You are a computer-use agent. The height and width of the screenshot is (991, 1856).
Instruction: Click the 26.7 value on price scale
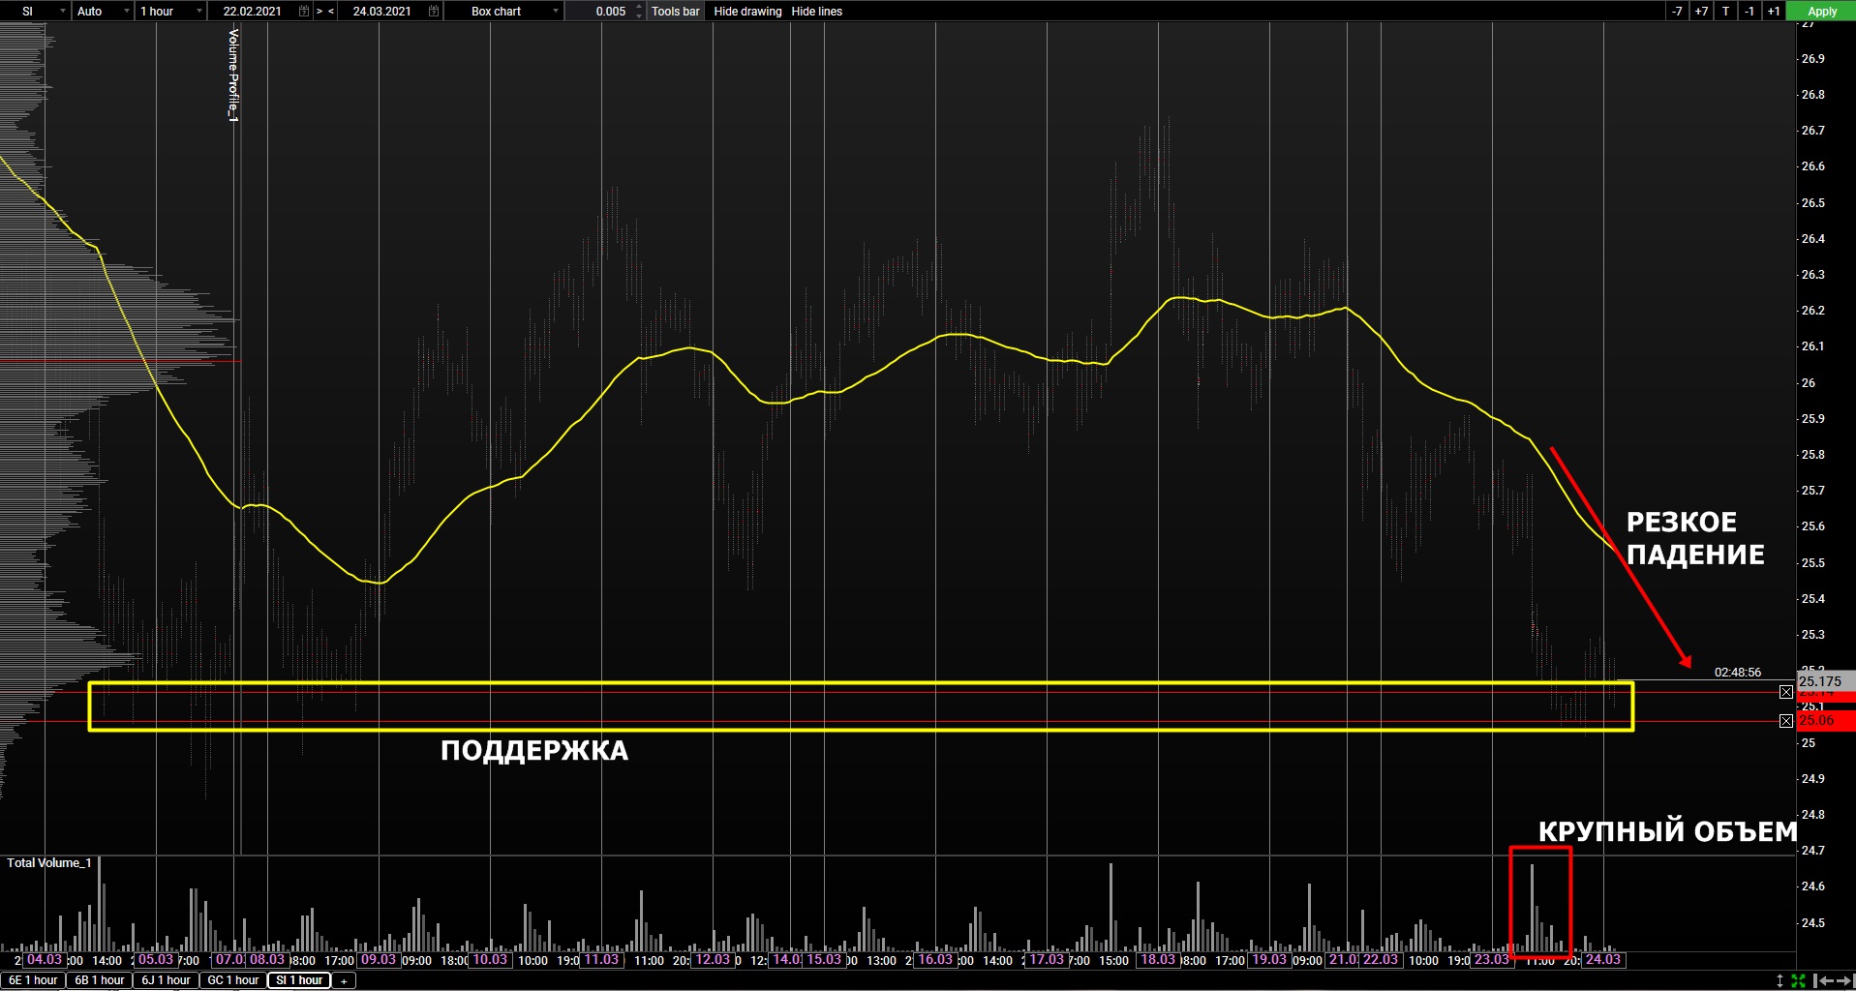[x=1812, y=131]
